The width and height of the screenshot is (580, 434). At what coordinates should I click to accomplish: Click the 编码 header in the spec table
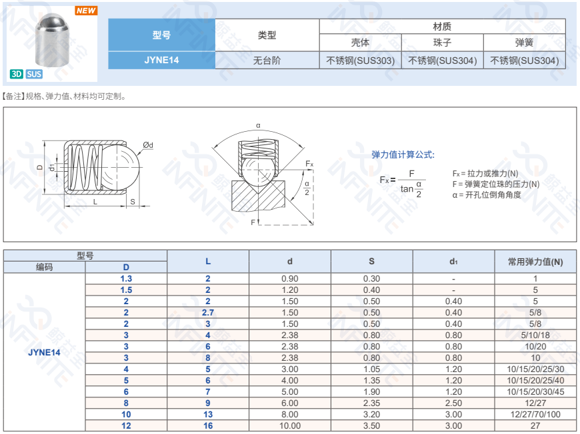tap(44, 267)
